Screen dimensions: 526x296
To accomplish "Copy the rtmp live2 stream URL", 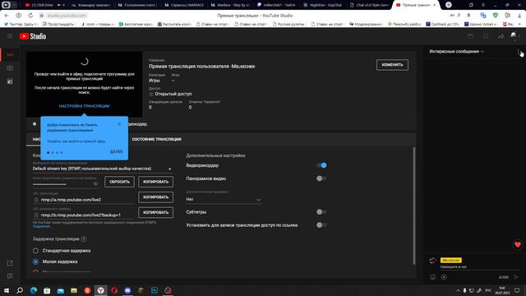I will (155, 197).
